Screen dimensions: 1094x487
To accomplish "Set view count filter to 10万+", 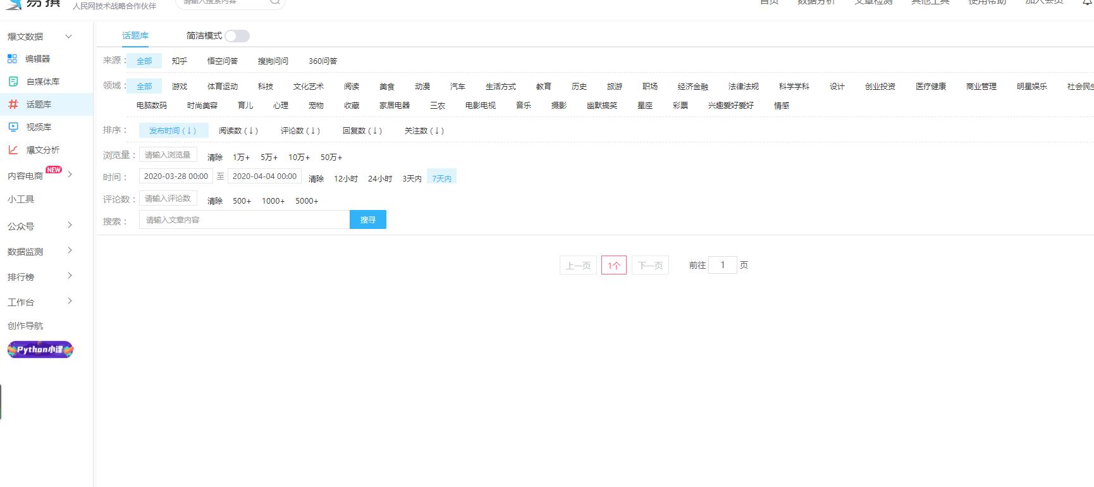I will pos(299,157).
